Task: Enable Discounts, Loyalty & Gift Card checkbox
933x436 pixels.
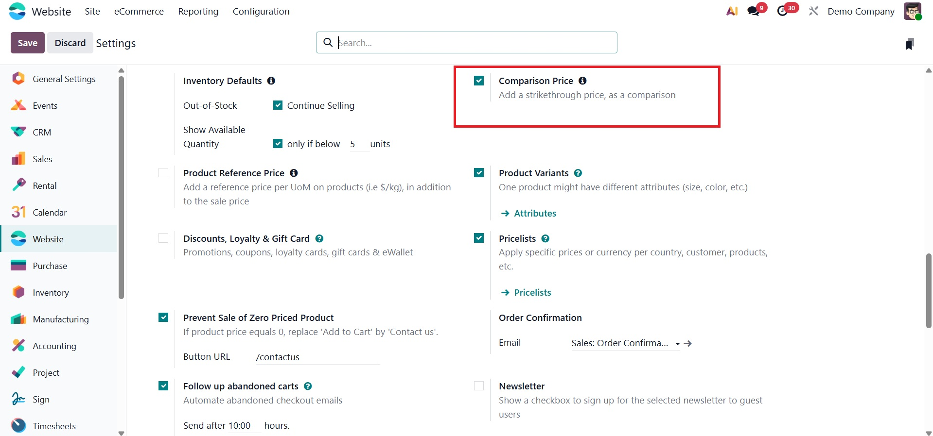Action: pyautogui.click(x=163, y=238)
